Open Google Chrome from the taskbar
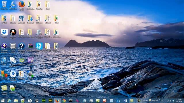The image size is (184, 103). (x=64, y=101)
